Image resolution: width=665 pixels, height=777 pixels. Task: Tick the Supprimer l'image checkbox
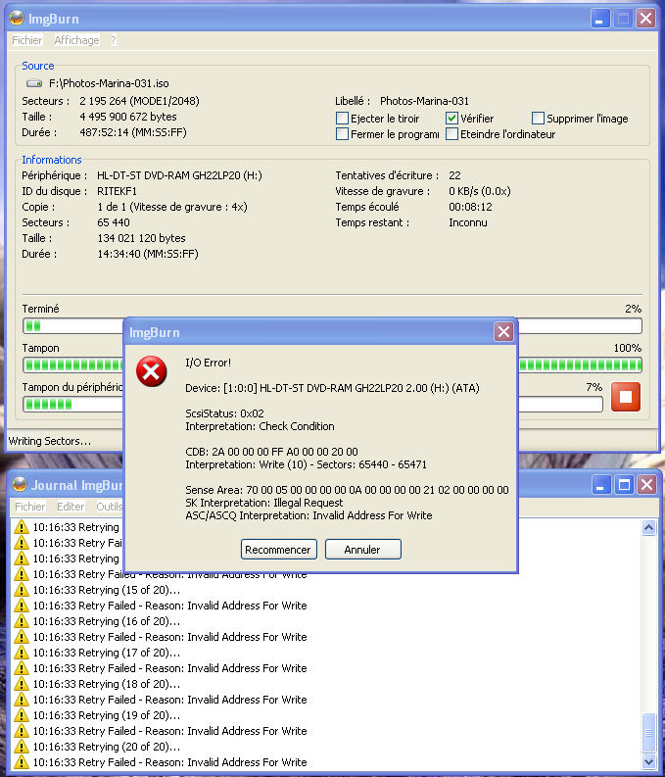pos(538,119)
